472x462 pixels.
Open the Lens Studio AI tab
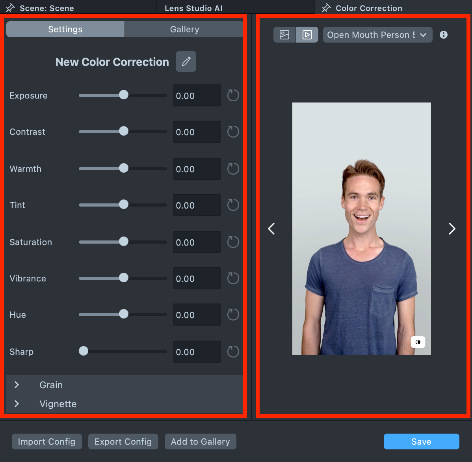pyautogui.click(x=193, y=8)
